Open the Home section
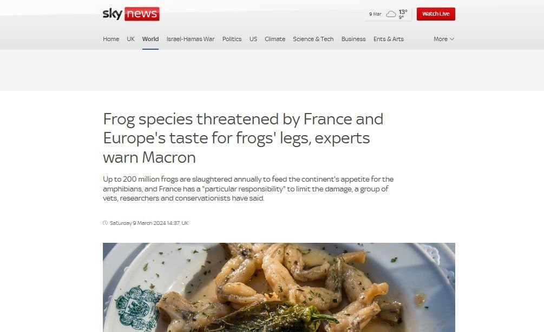This screenshot has height=332, width=544. pos(111,39)
